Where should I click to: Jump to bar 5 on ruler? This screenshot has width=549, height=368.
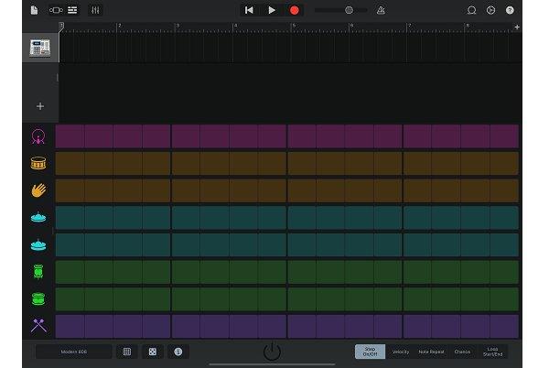(294, 27)
